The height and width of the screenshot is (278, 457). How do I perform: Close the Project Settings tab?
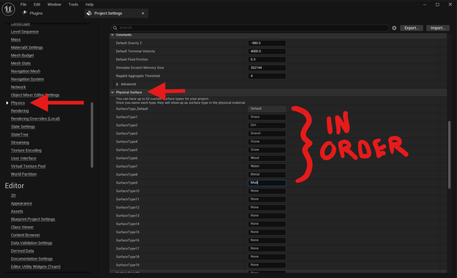143,13
